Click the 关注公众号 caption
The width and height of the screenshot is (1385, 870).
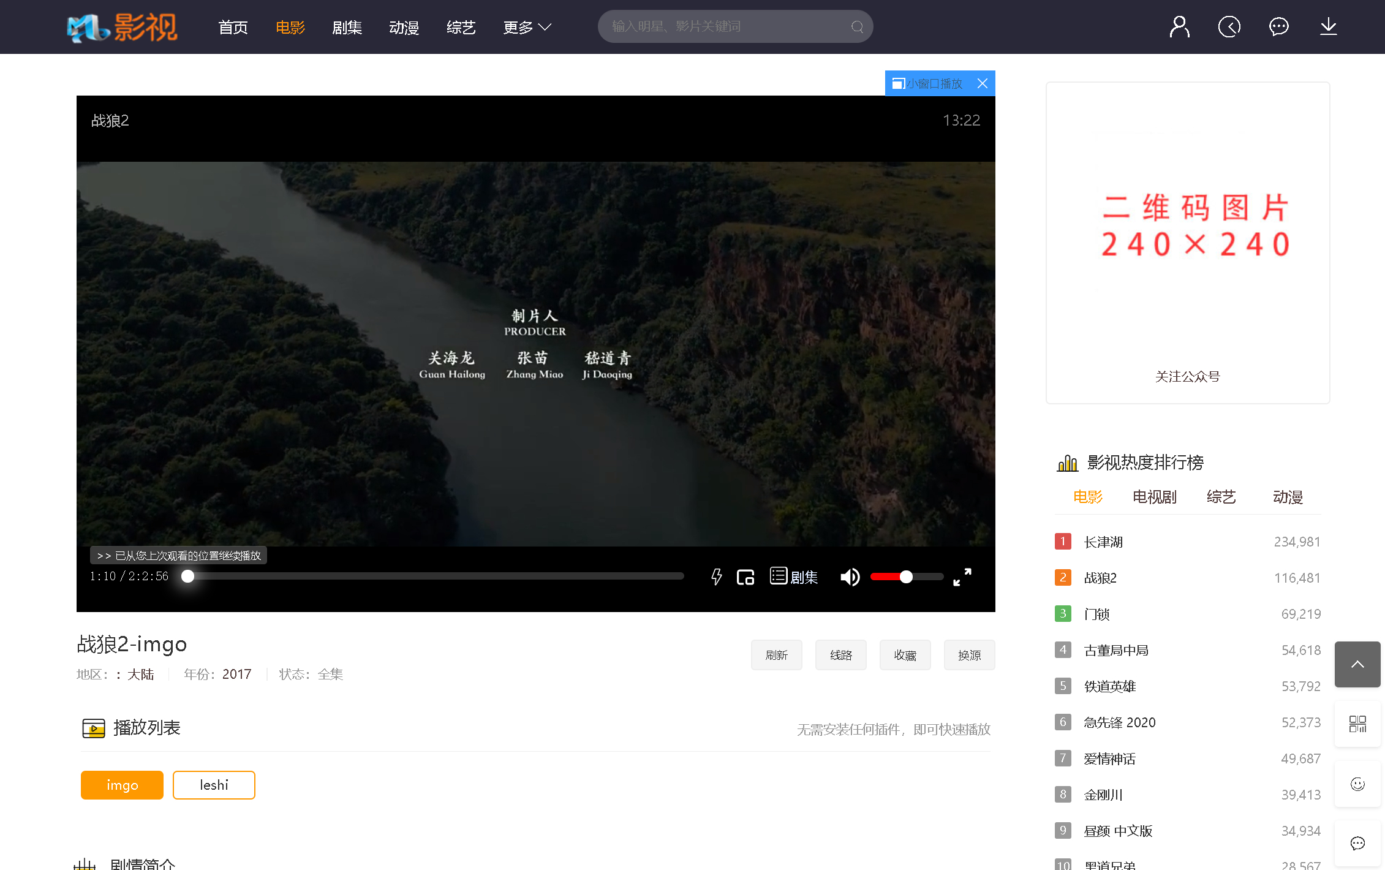click(x=1187, y=377)
